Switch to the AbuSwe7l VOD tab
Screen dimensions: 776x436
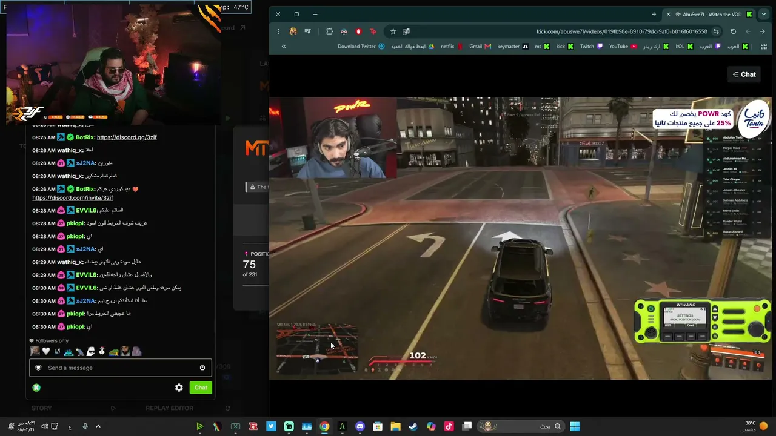(711, 14)
